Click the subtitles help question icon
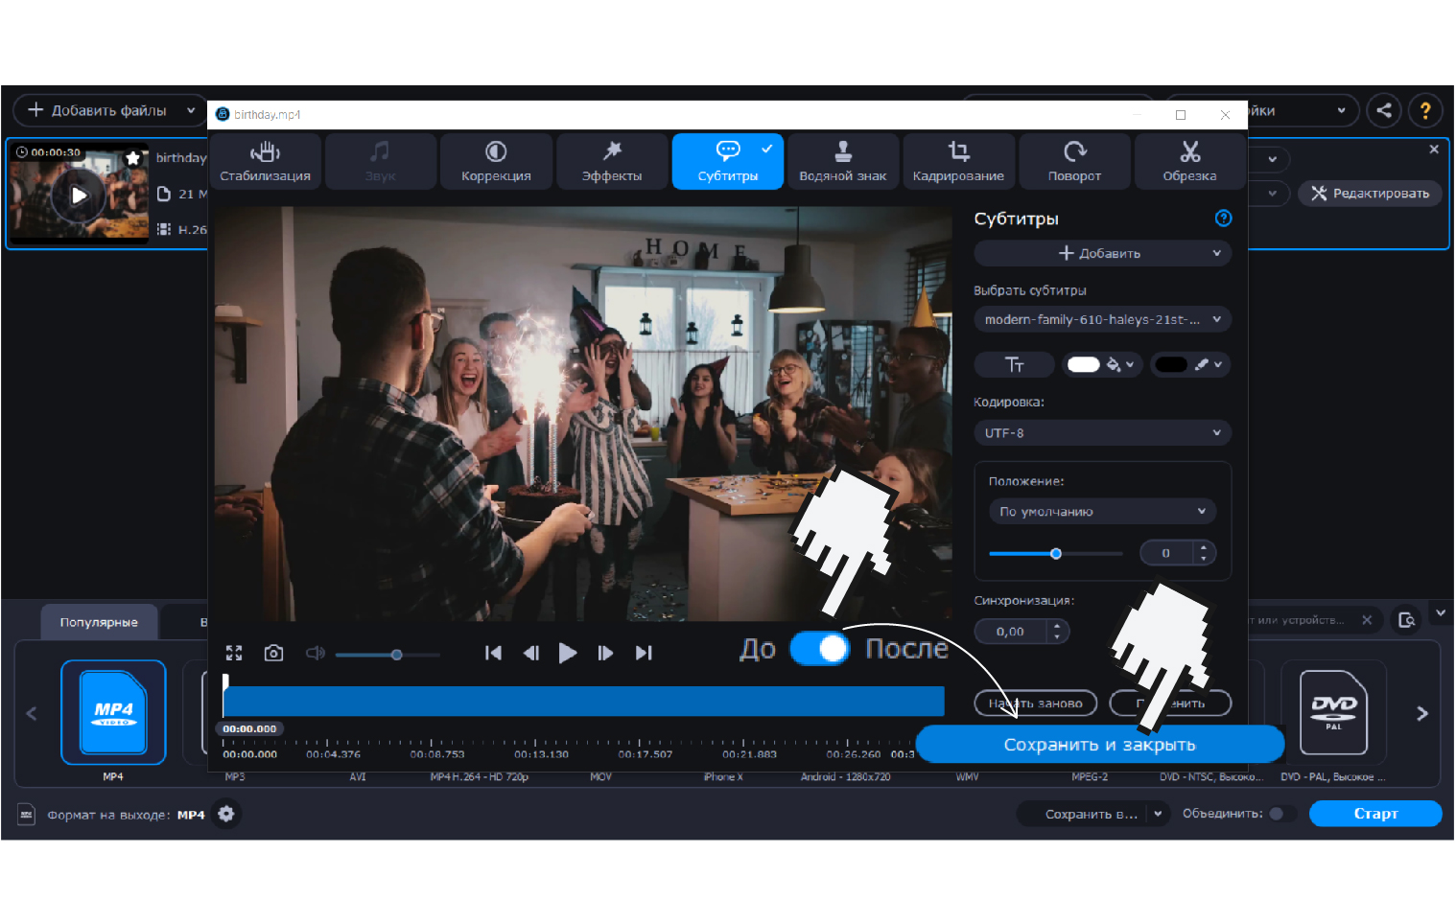 [1223, 219]
